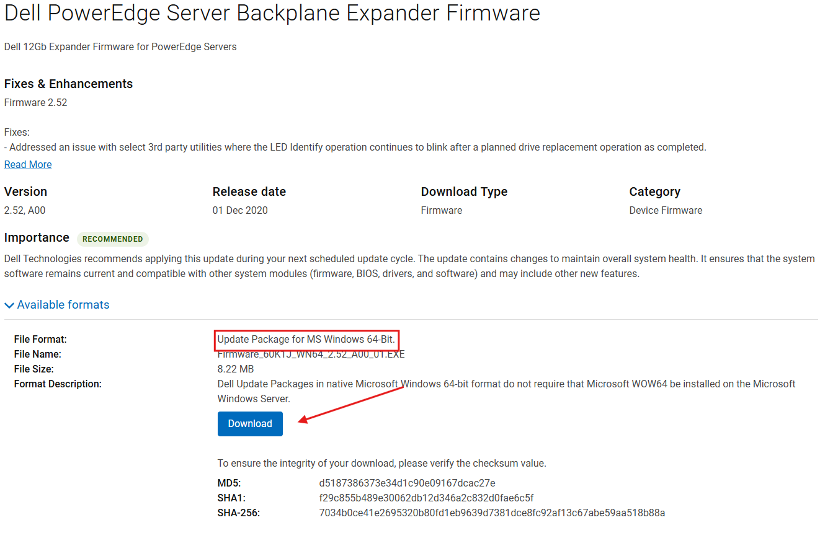Click the Download button

(x=250, y=423)
